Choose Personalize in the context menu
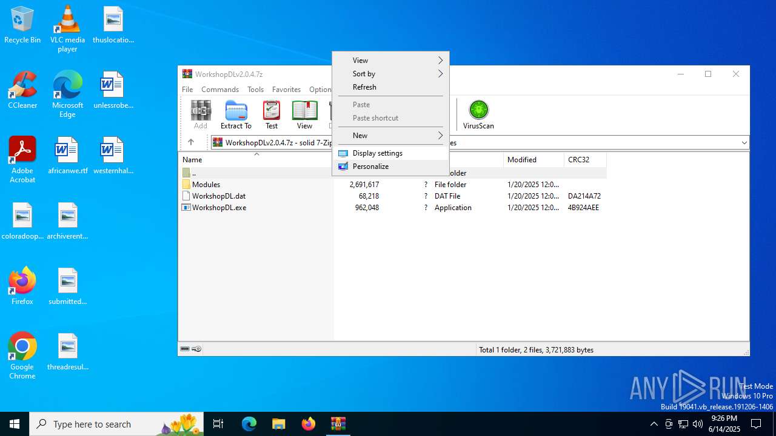776x436 pixels. [390, 167]
